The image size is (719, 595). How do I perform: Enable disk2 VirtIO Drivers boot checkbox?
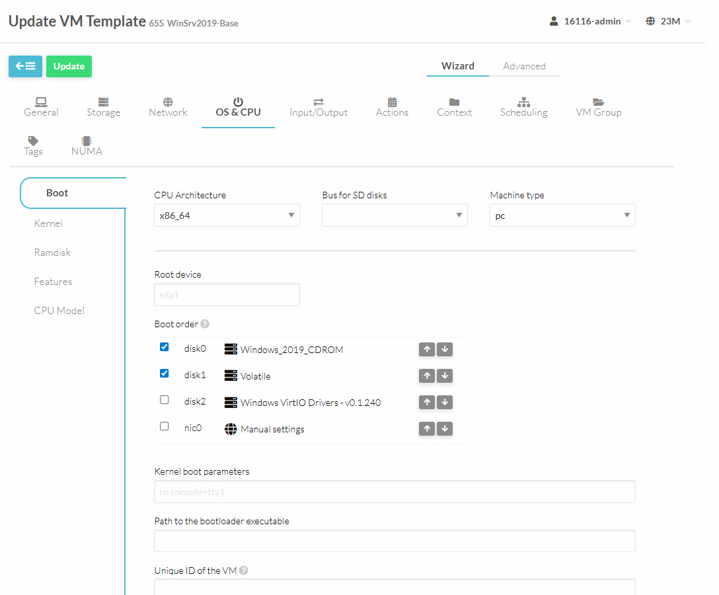tap(165, 400)
